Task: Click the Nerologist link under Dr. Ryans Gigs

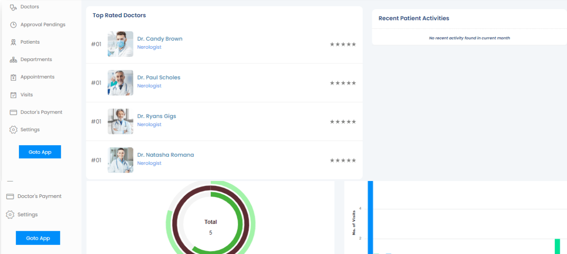Action: point(149,124)
